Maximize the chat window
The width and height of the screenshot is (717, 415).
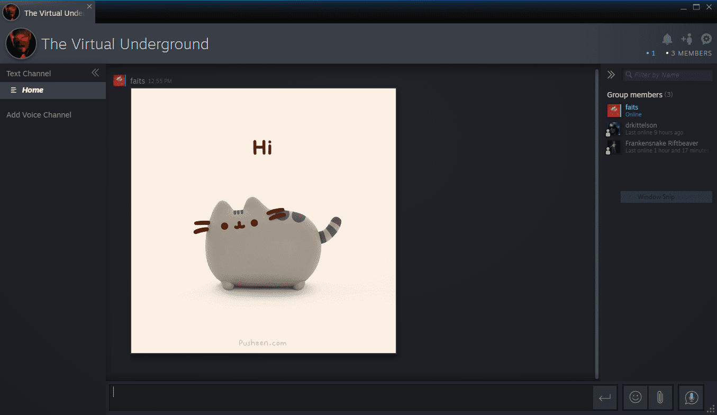point(696,7)
